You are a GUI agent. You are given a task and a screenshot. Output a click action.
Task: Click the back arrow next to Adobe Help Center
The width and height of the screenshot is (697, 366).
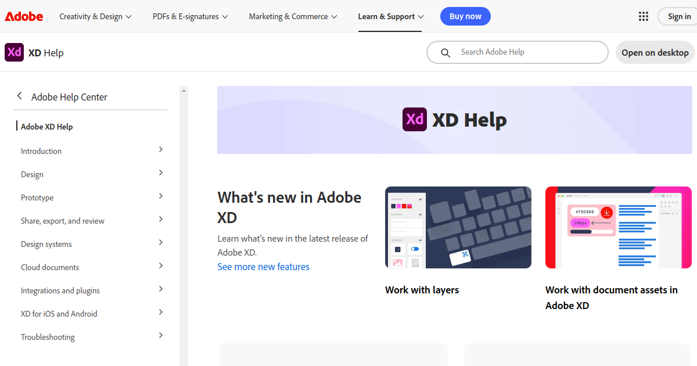(x=20, y=96)
